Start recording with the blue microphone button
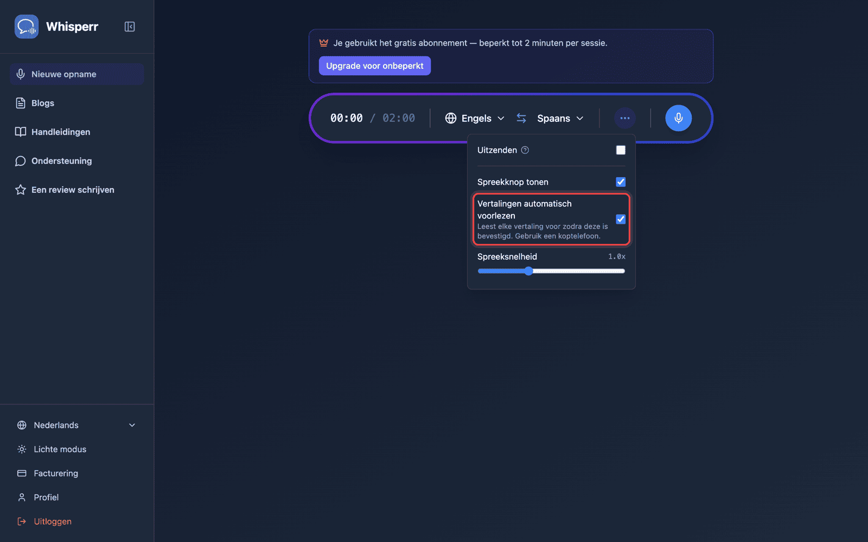The image size is (868, 542). tap(679, 118)
